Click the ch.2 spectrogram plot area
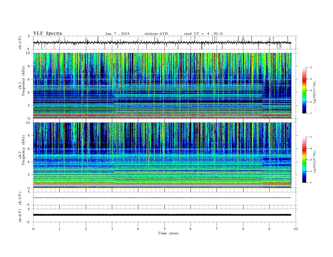Screen dimensions: 333x257 point(162,155)
